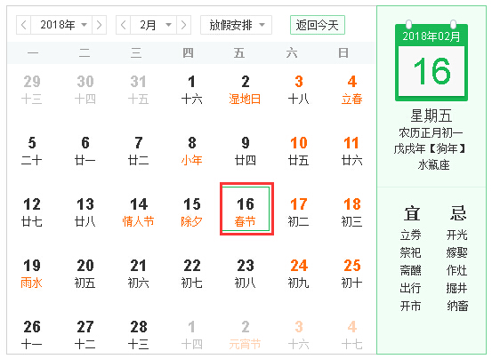Select February 8 小年 date
Image resolution: width=492 pixels, height=359 pixels.
(191, 151)
